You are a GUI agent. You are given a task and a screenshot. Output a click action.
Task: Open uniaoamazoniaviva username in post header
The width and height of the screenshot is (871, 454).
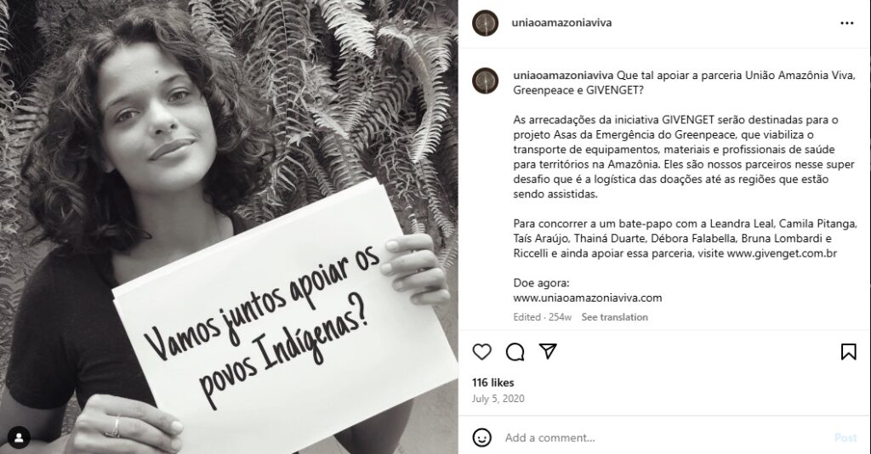pyautogui.click(x=561, y=23)
